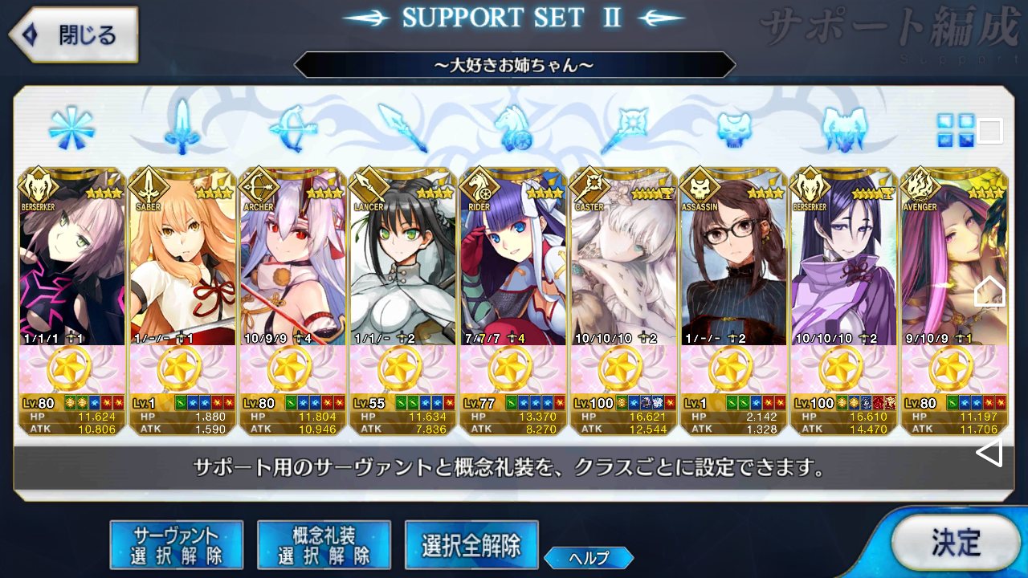Select the Saber class sword icon

click(x=182, y=128)
